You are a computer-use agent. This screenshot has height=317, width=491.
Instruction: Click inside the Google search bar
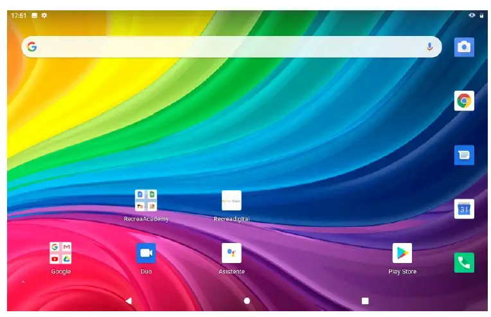(231, 47)
